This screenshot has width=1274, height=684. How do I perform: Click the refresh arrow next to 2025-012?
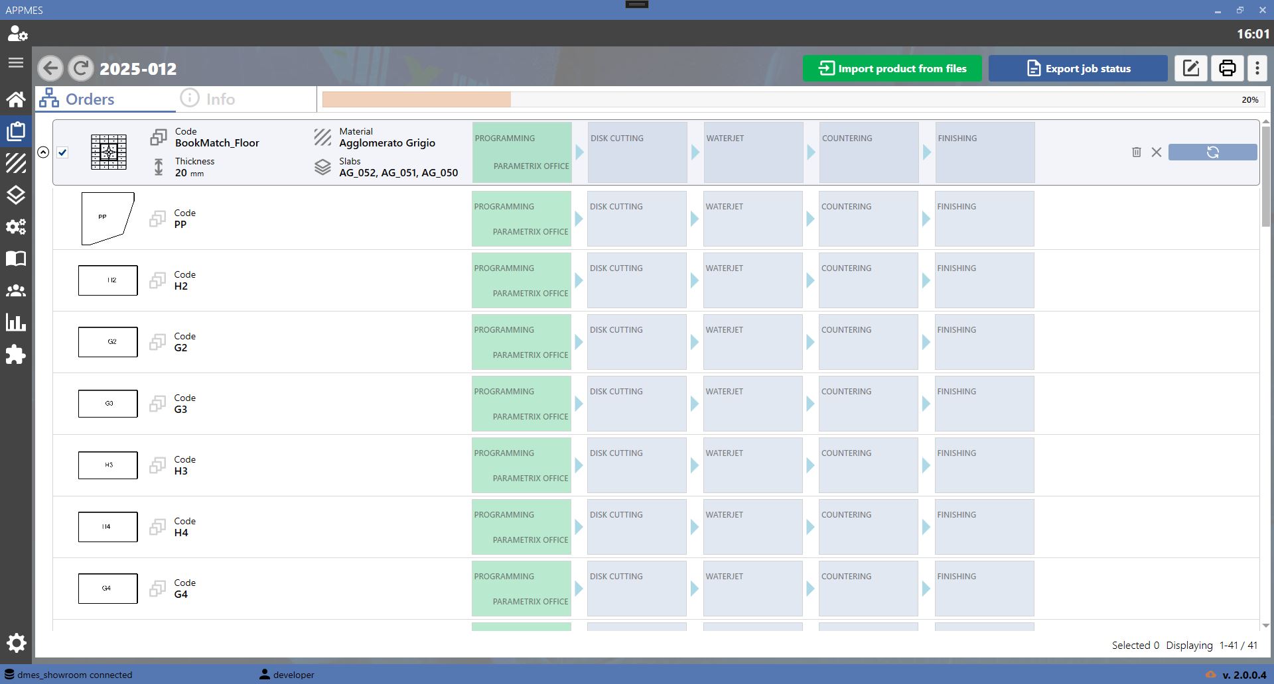tap(81, 68)
